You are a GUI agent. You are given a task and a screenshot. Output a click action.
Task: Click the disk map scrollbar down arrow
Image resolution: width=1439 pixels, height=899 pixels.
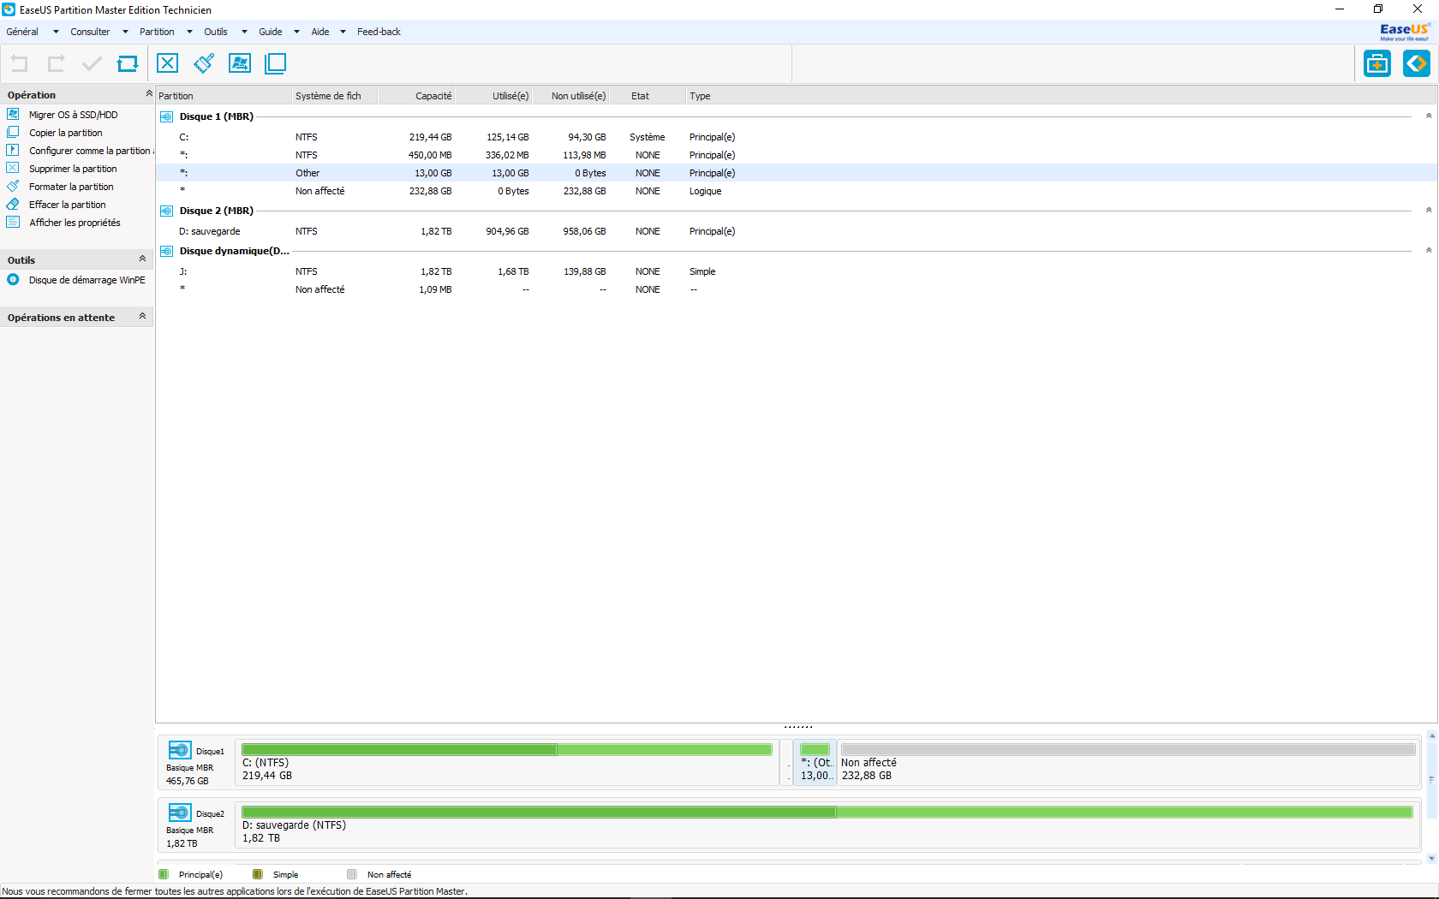tap(1431, 858)
